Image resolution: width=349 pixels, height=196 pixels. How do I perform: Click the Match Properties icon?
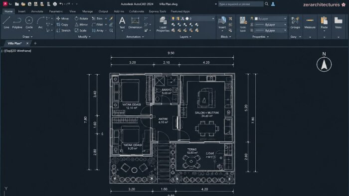(244, 20)
